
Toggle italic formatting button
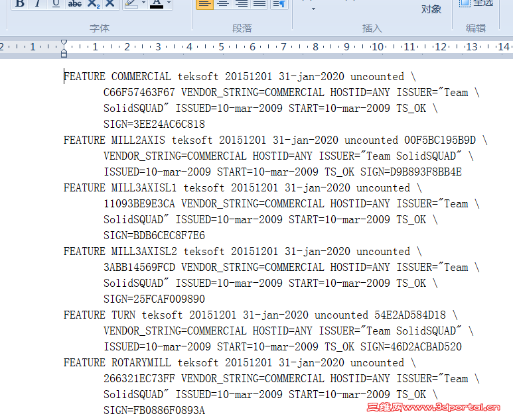tap(38, 4)
